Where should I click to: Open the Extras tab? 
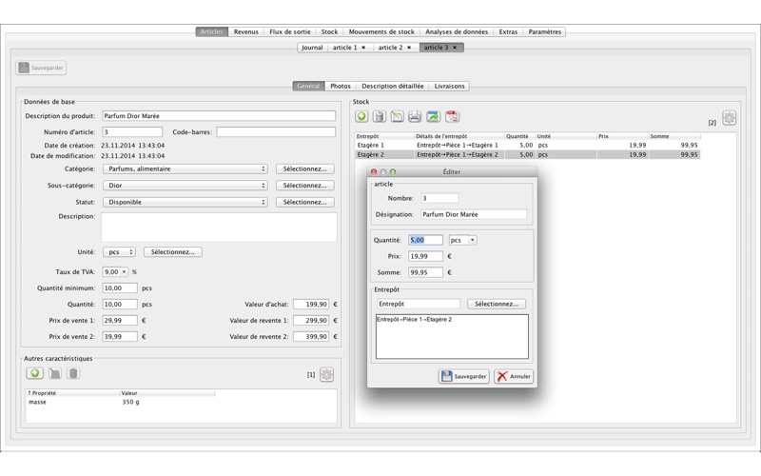coord(508,31)
